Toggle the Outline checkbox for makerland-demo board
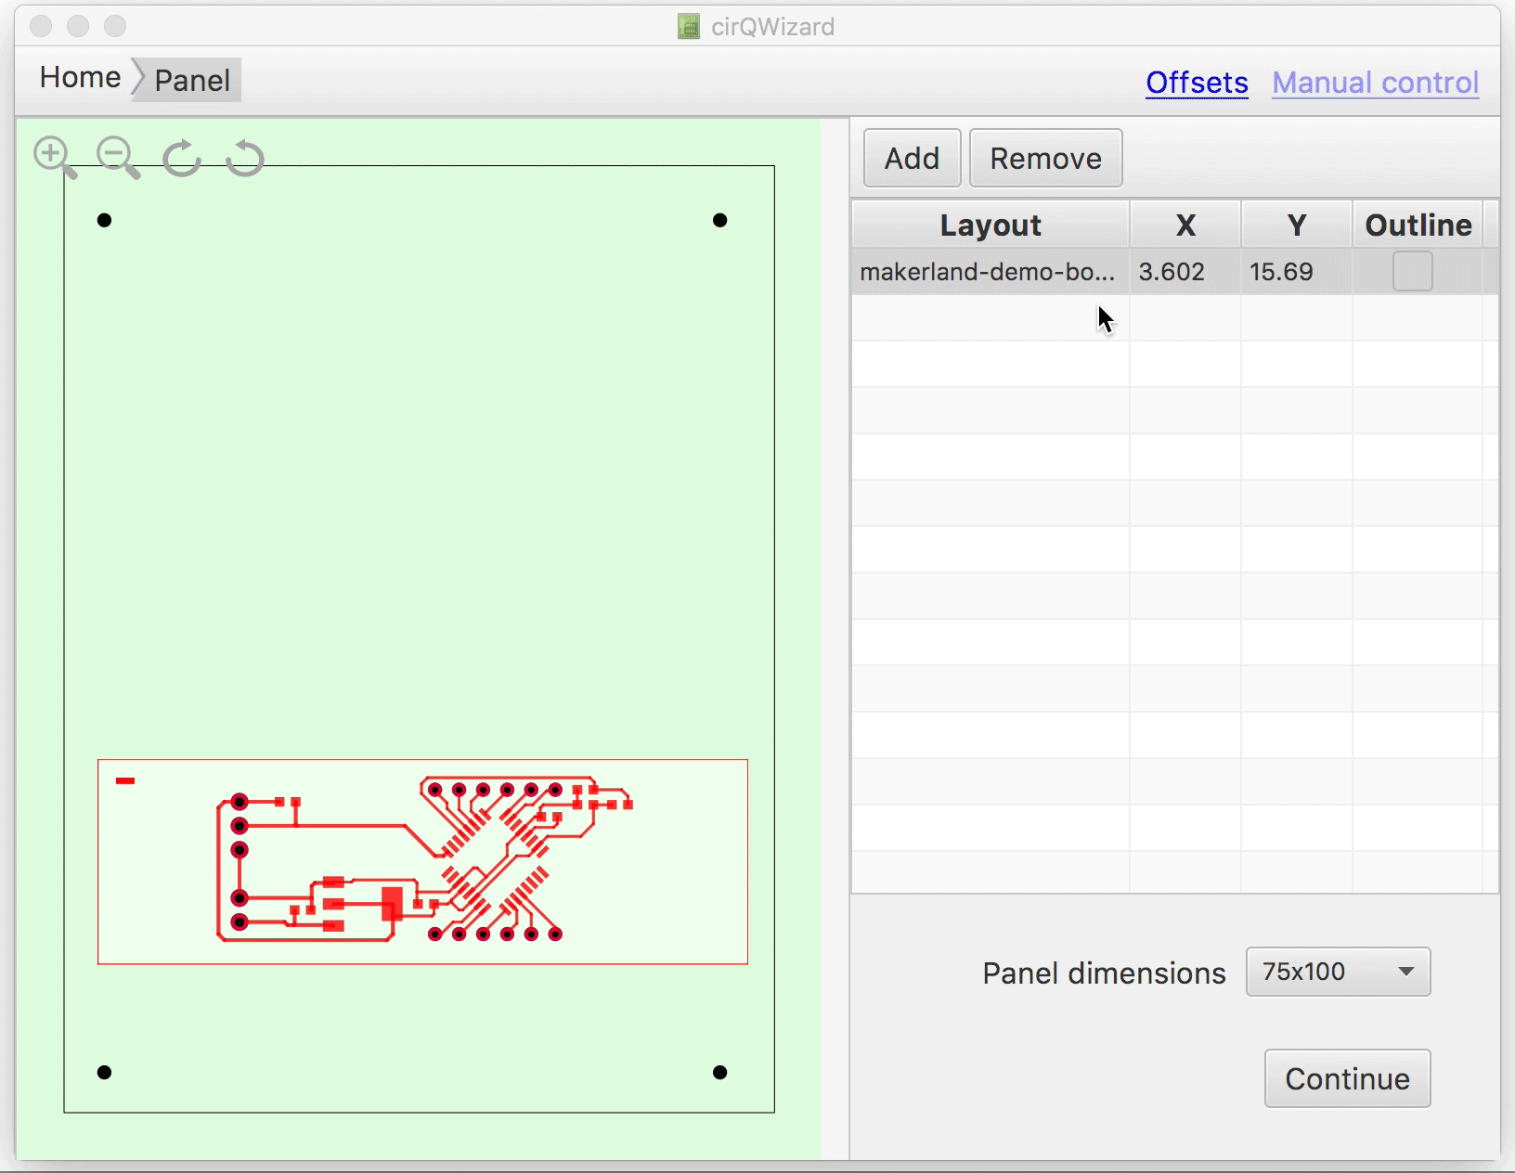The image size is (1515, 1173). coord(1412,272)
